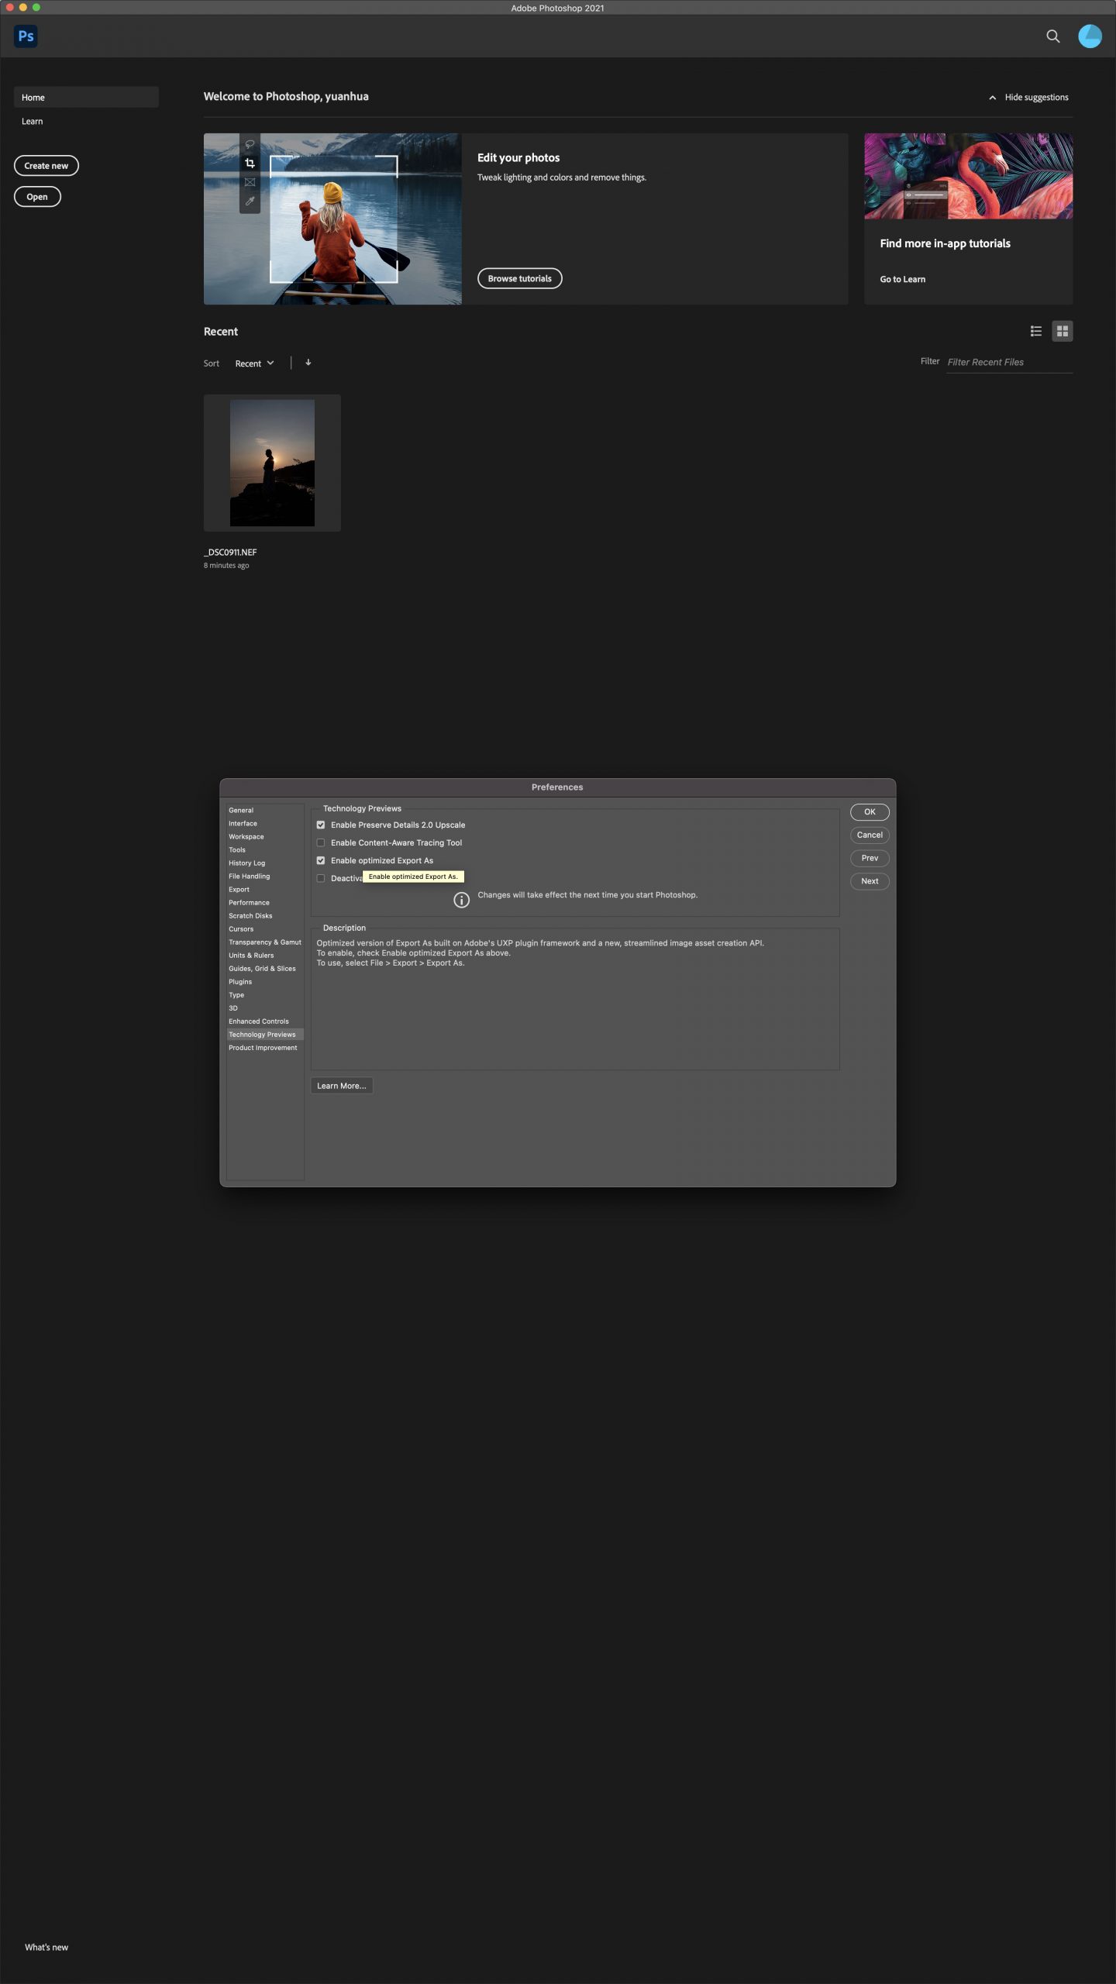Viewport: 1116px width, 1984px height.
Task: Uncheck Enable optimized Export As
Action: click(321, 860)
